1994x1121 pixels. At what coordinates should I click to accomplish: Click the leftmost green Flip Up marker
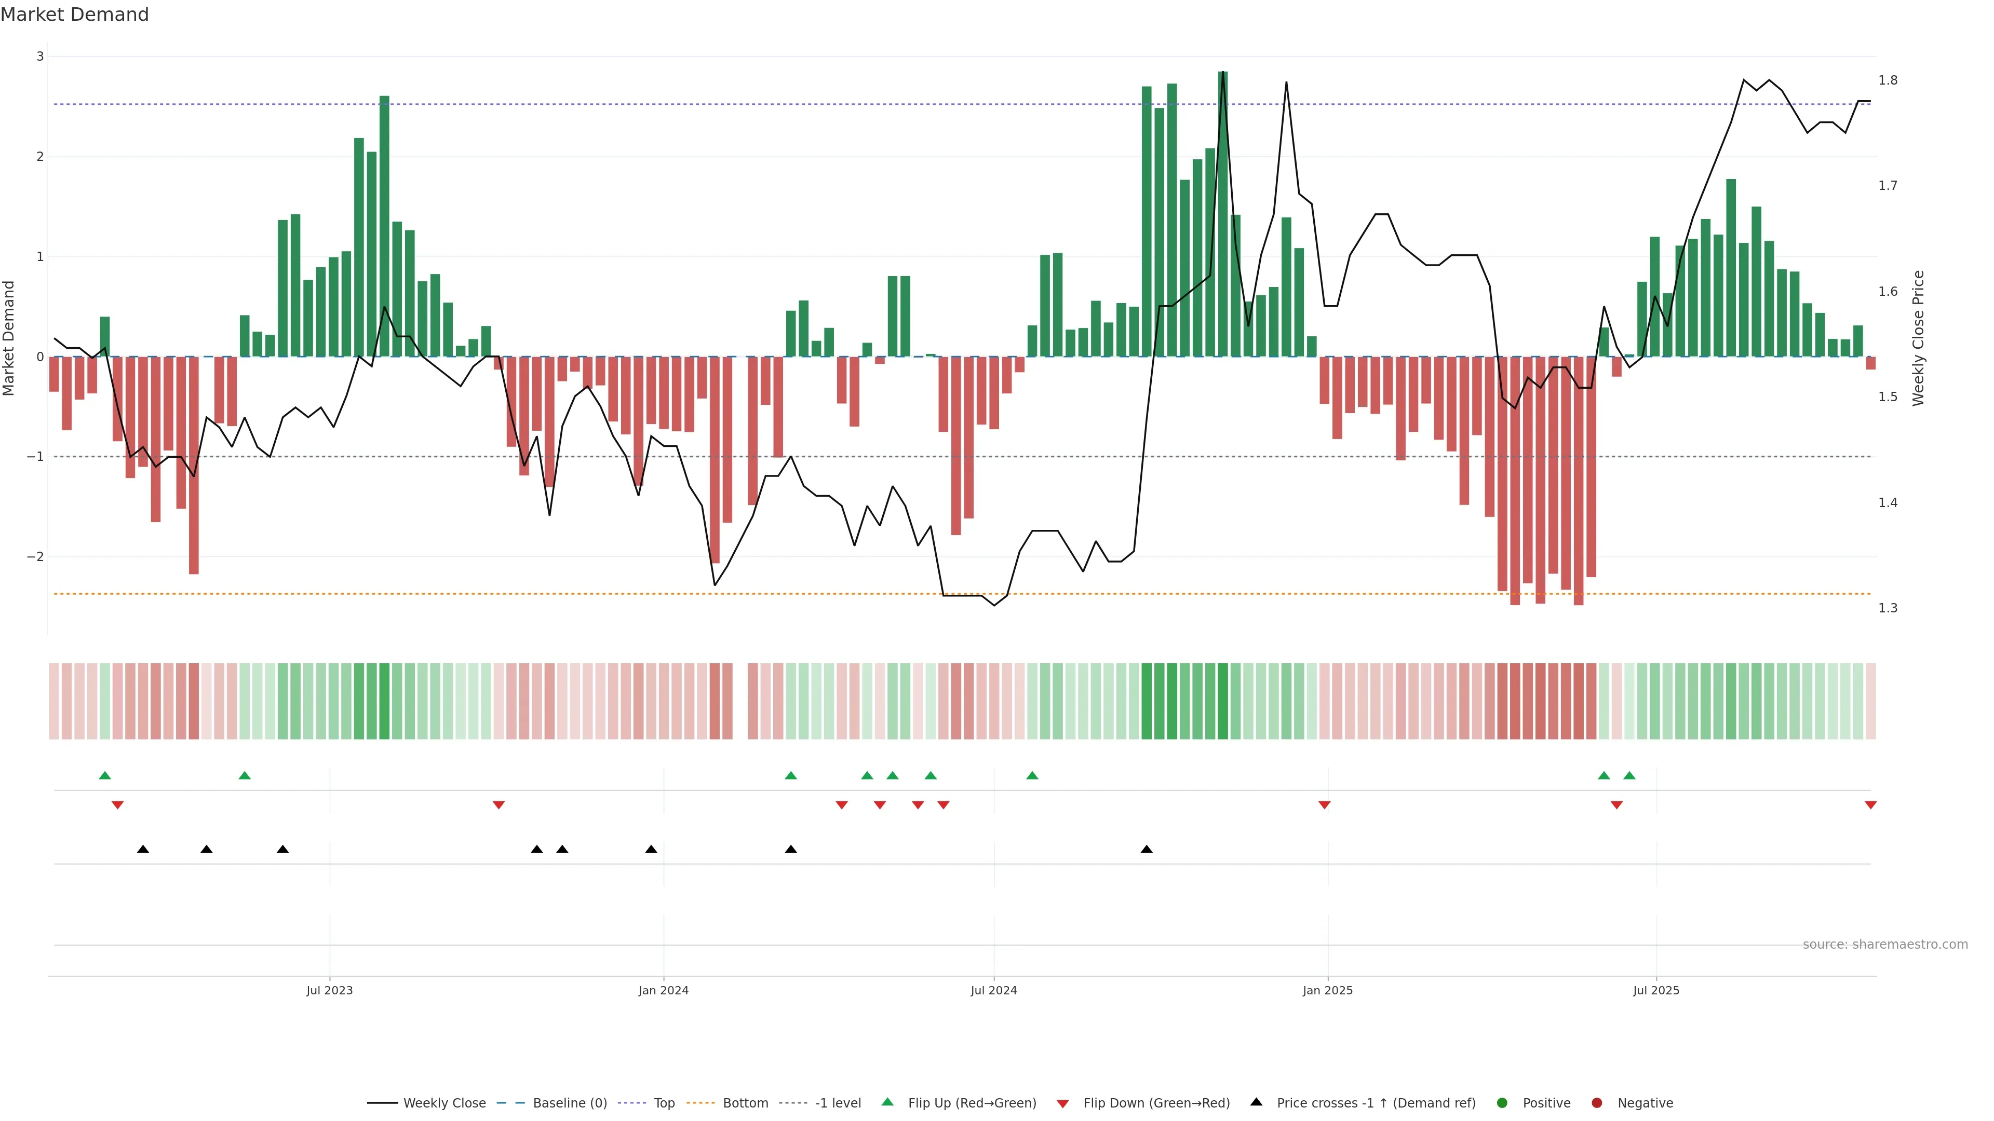coord(105,775)
